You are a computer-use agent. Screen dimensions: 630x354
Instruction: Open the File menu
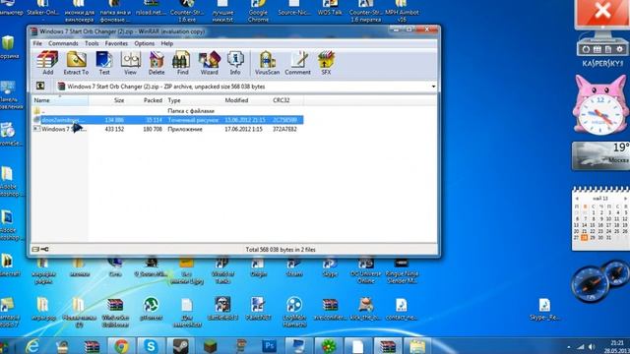37,43
